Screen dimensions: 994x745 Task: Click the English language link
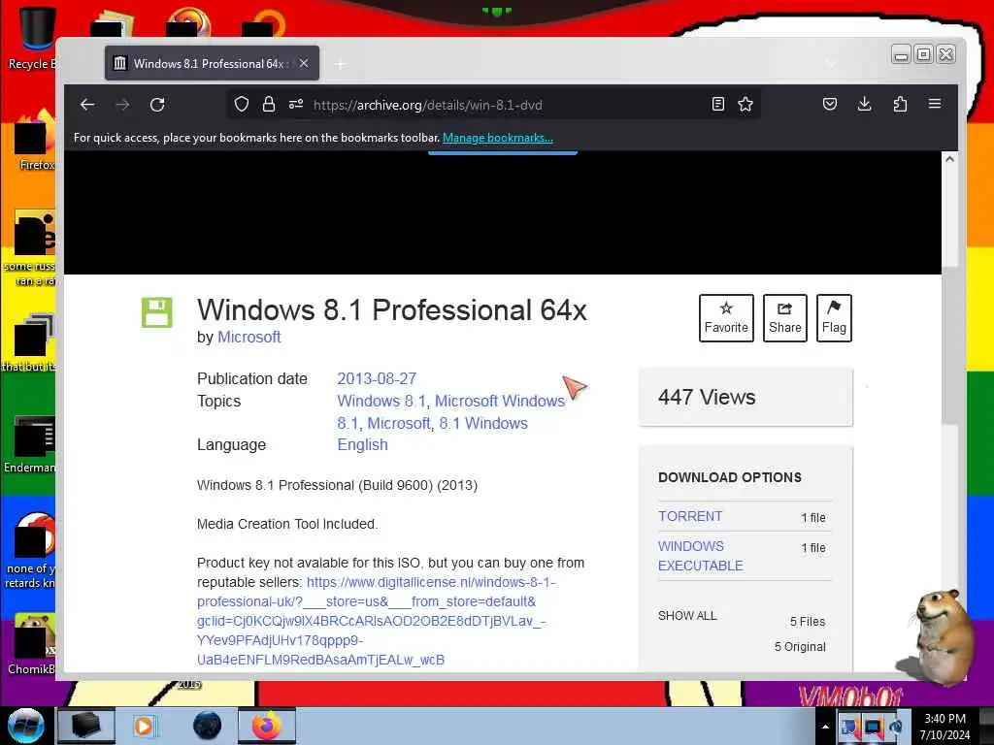coord(362,444)
